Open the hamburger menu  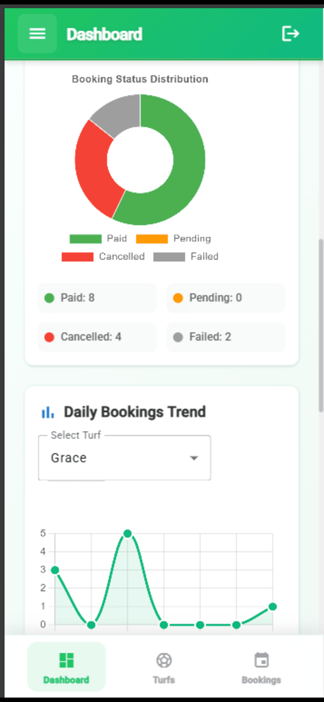37,34
